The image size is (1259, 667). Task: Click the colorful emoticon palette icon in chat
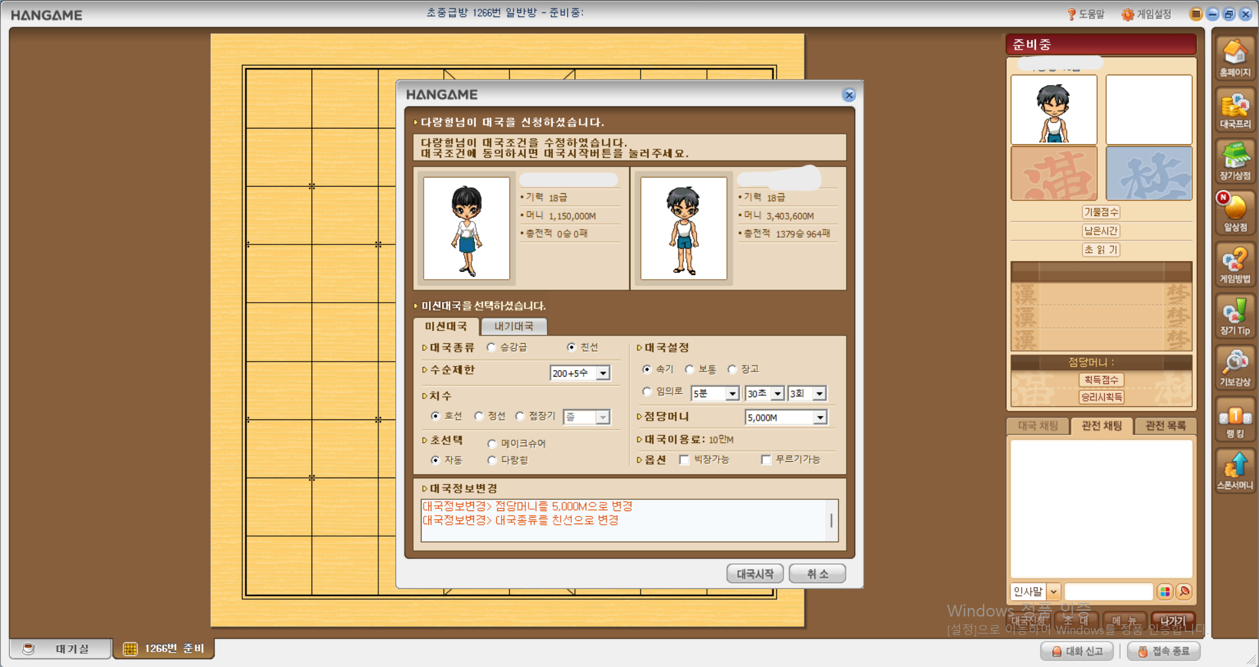tap(1165, 592)
